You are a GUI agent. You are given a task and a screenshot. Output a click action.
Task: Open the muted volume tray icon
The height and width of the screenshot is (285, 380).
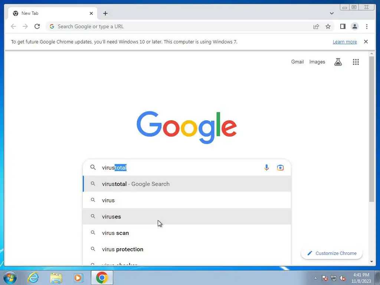click(x=343, y=278)
